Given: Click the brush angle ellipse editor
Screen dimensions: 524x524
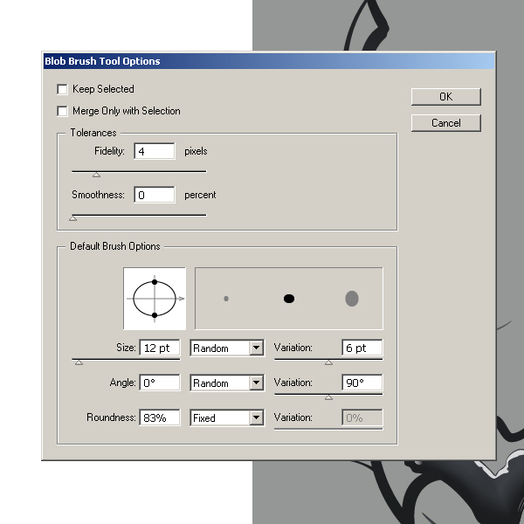Looking at the screenshot, I should [155, 299].
